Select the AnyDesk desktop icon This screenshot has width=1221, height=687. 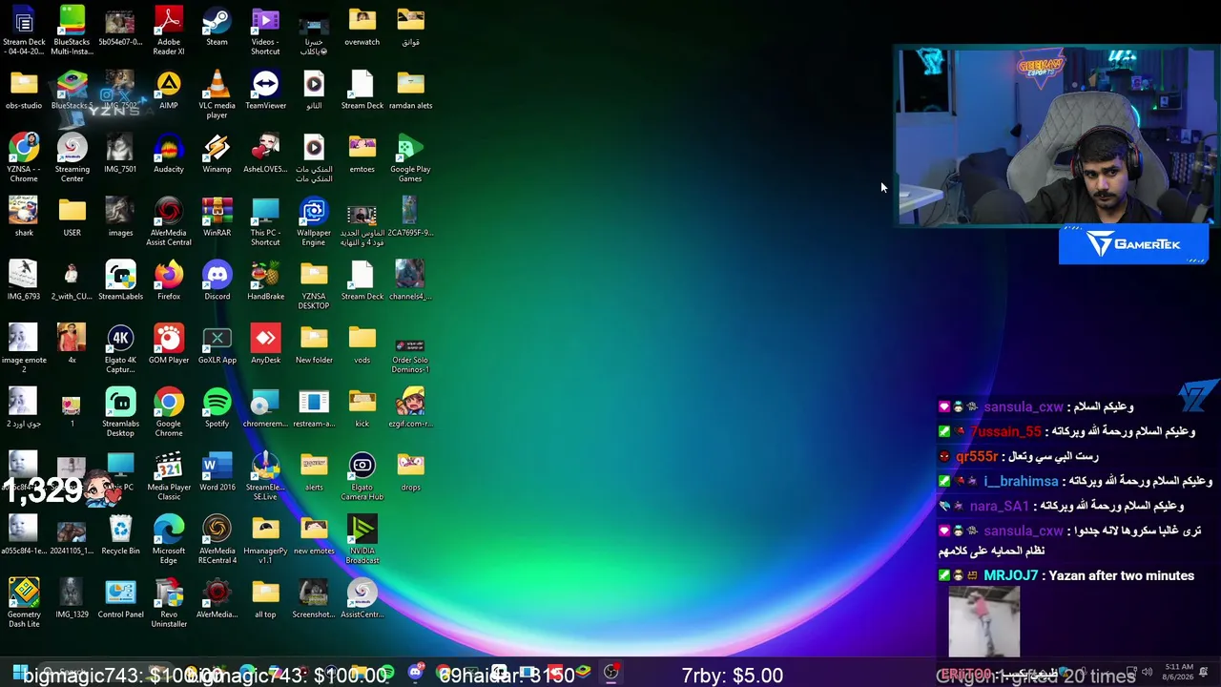pyautogui.click(x=265, y=344)
